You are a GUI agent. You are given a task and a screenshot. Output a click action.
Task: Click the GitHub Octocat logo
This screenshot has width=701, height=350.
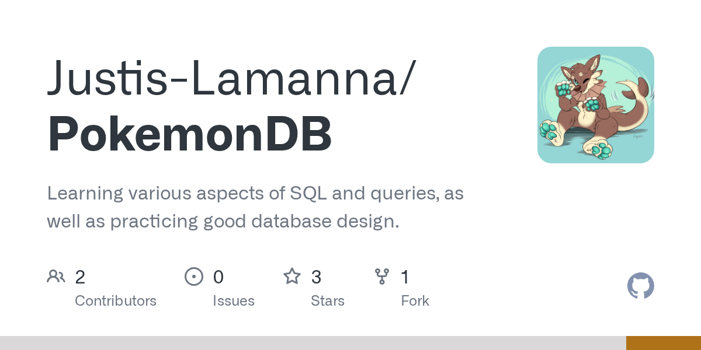tap(640, 286)
